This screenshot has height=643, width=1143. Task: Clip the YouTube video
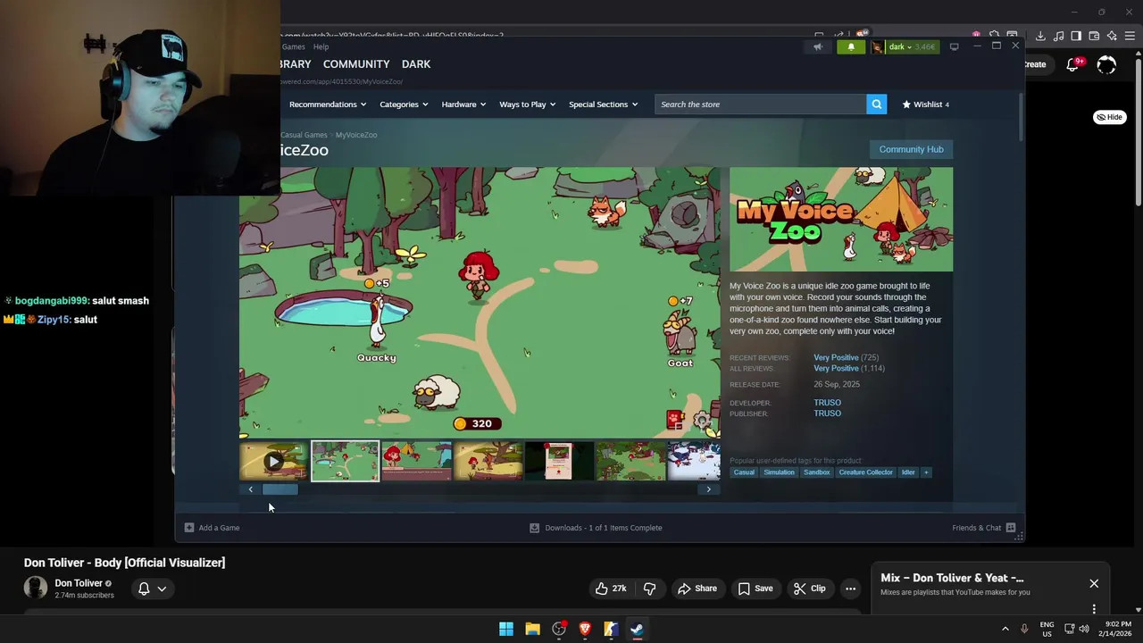(x=809, y=589)
